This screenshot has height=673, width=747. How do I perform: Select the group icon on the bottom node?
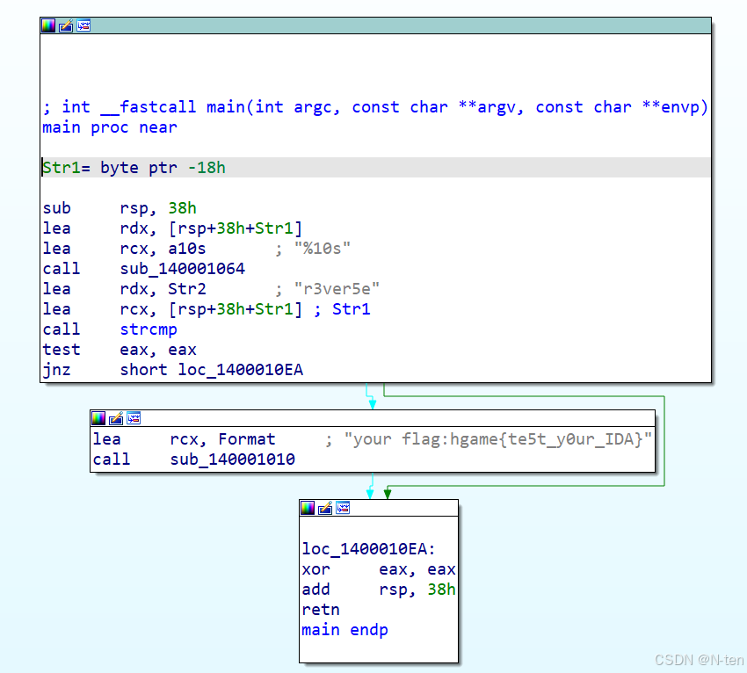click(x=342, y=508)
